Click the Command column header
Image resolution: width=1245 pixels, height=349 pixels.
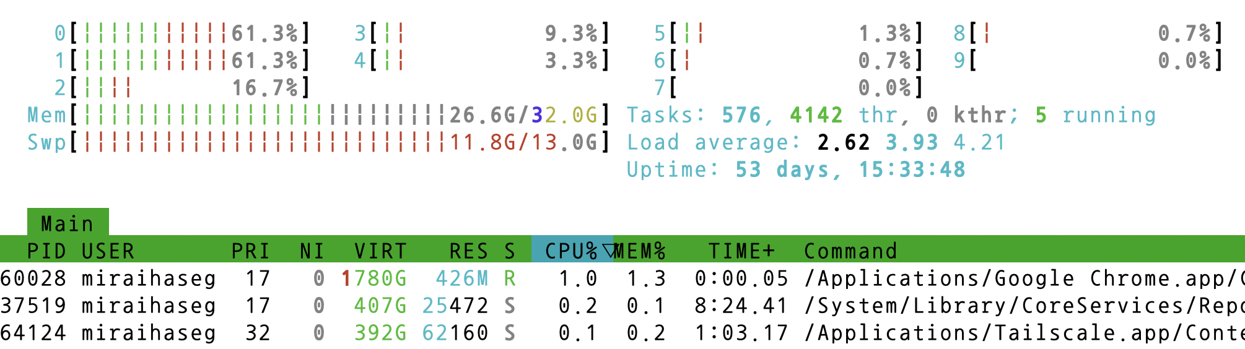pos(850,251)
